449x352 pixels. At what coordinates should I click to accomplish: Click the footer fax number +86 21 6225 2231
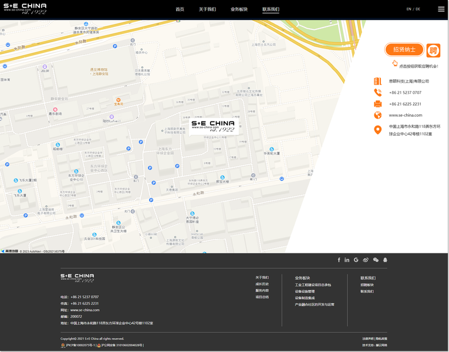(x=85, y=304)
